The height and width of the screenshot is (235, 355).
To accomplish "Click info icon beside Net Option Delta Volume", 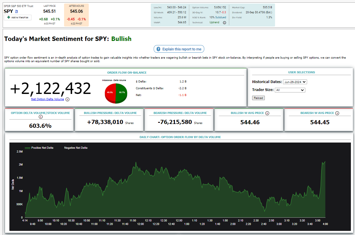I will click(x=67, y=99).
